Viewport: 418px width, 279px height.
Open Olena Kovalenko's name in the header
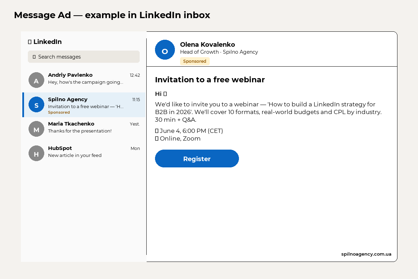point(208,45)
